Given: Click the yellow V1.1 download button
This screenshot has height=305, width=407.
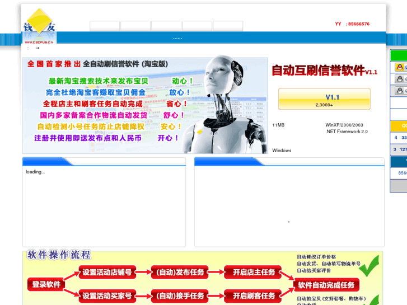Looking at the screenshot, I should [x=324, y=99].
